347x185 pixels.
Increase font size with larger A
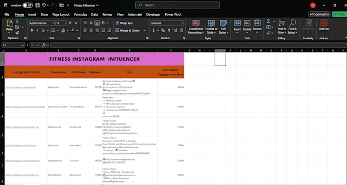coord(70,23)
